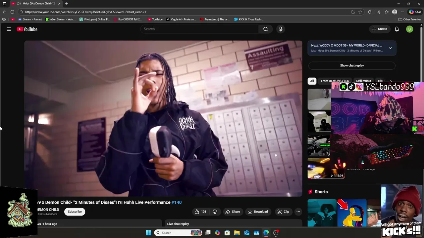The height and width of the screenshot is (238, 424).
Task: Click the Windows taskbar Search box
Action: (x=178, y=233)
